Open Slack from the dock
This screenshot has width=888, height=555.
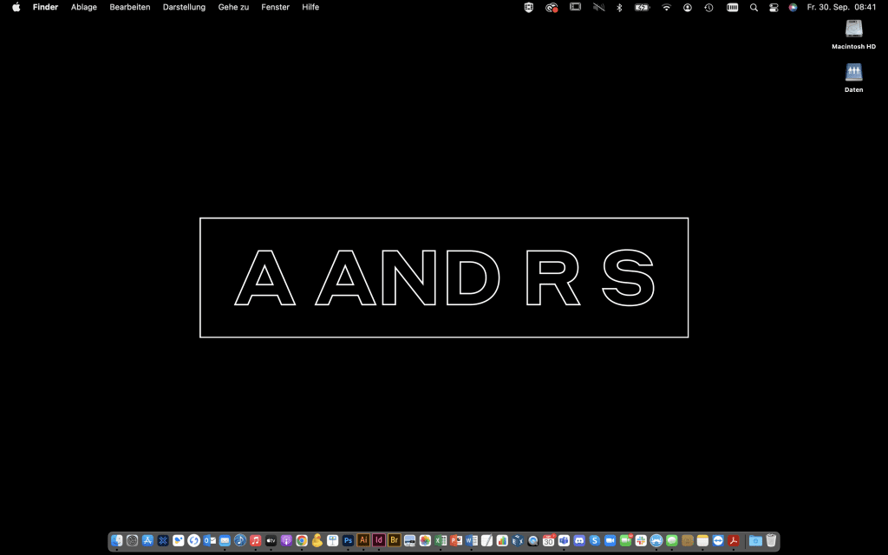click(642, 540)
